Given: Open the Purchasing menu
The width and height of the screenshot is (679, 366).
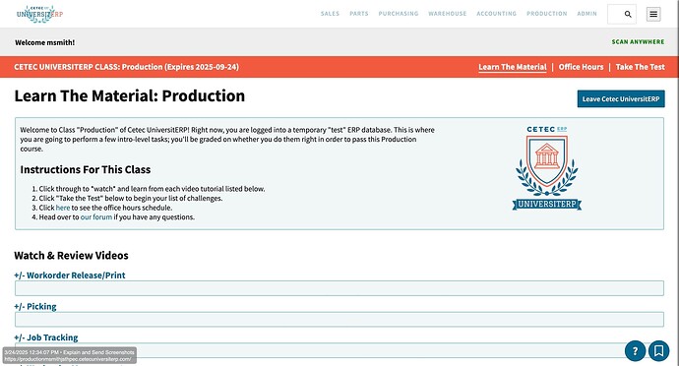Looking at the screenshot, I should point(399,14).
